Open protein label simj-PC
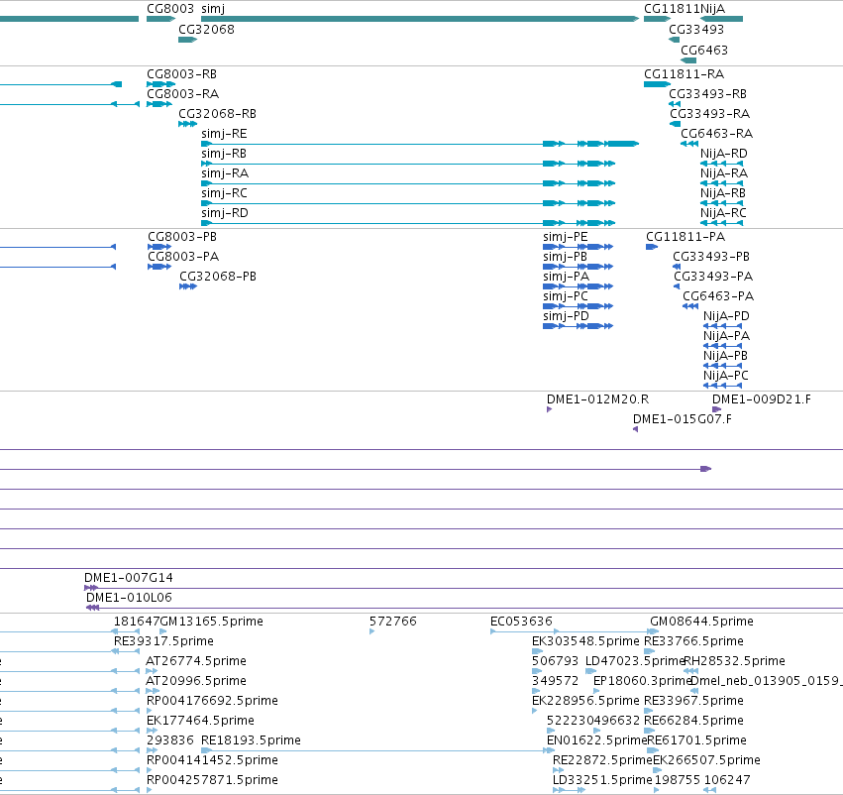Viewport: 843px width, 795px height. [x=565, y=296]
